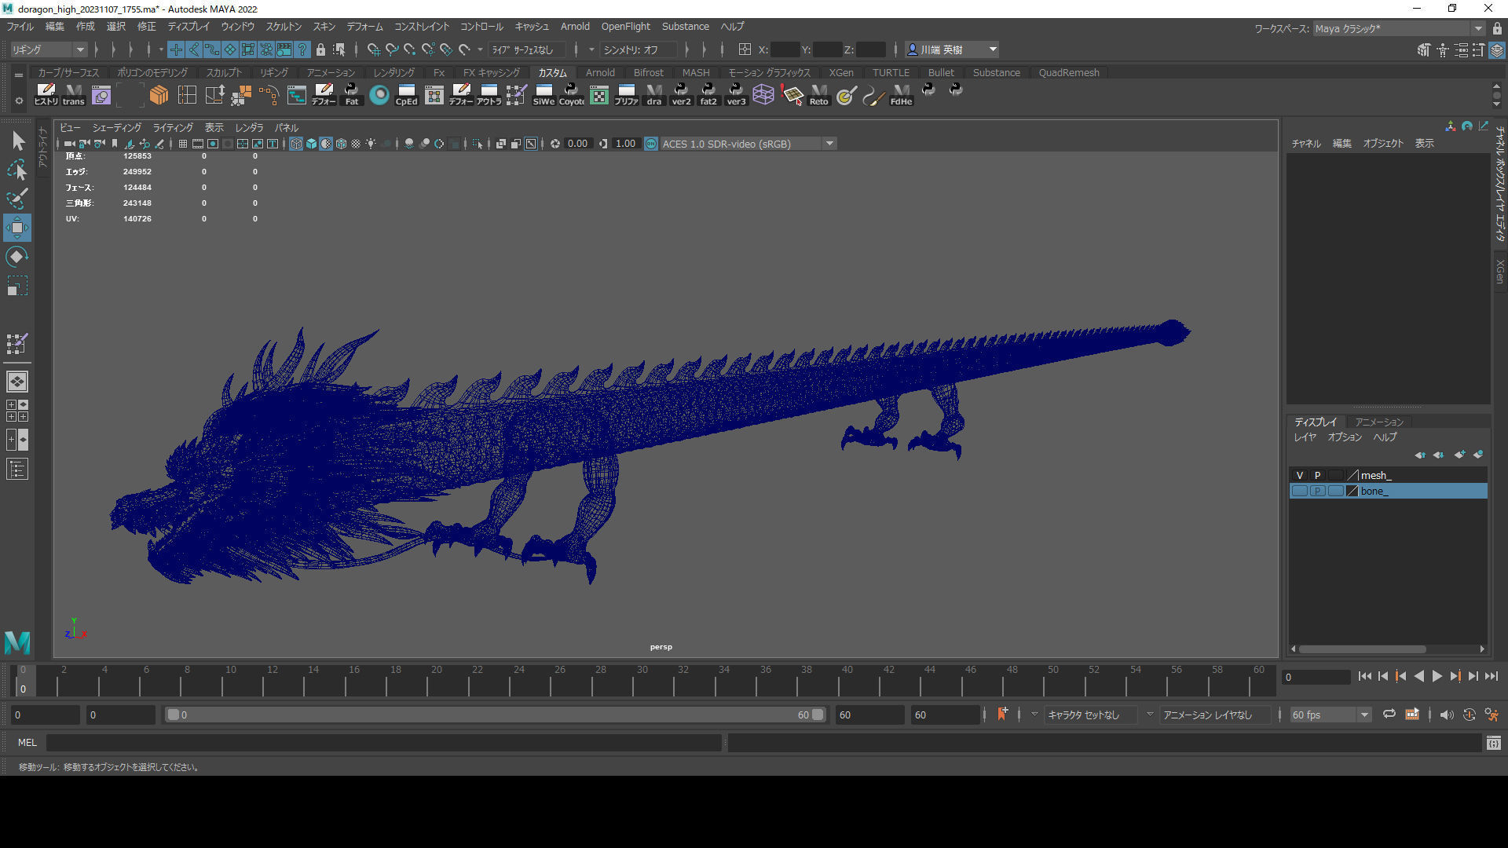Viewport: 1508px width, 848px height.
Task: Activate the Rotate tool in toolbox
Action: (x=17, y=257)
